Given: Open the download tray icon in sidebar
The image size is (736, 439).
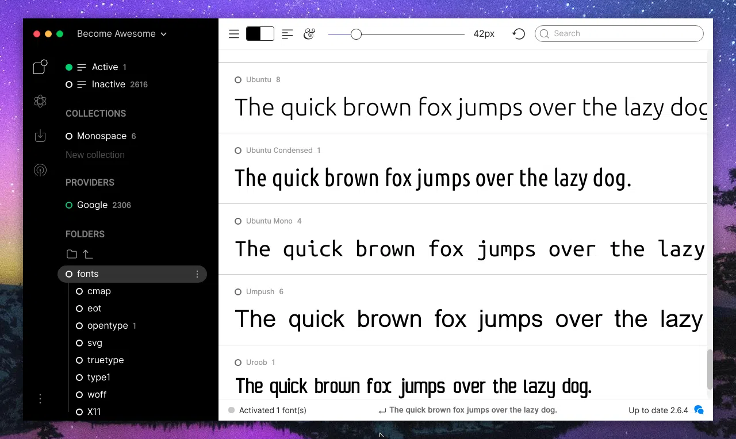Looking at the screenshot, I should click(x=40, y=136).
